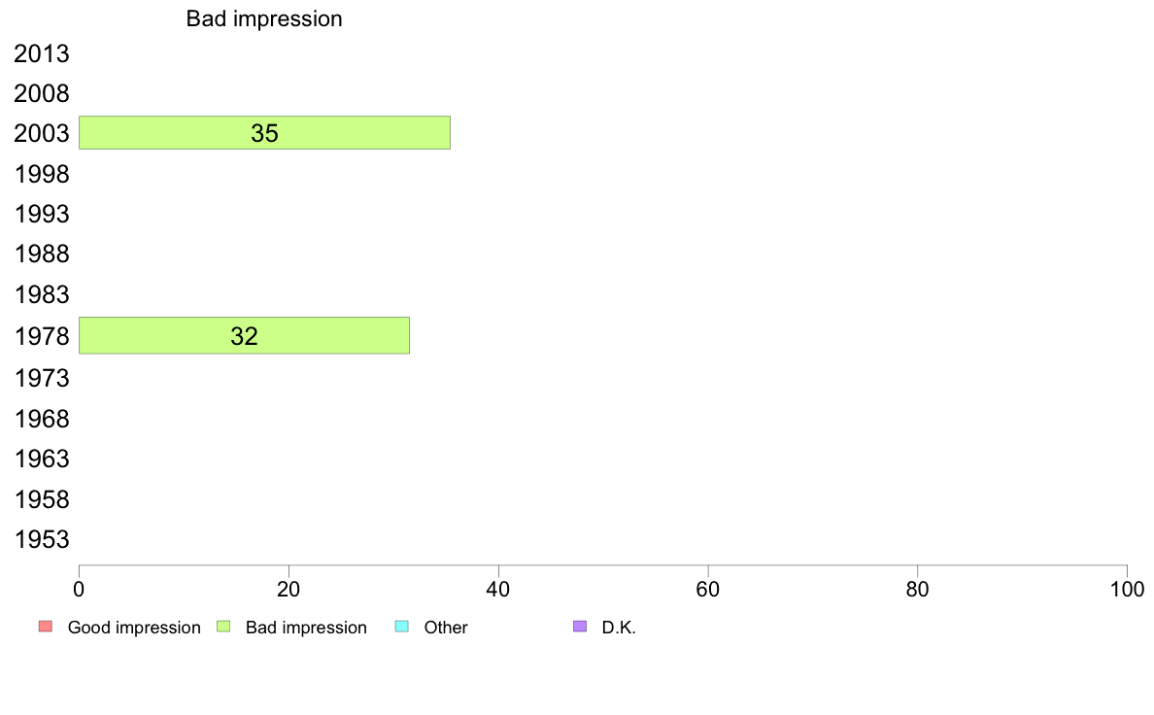The height and width of the screenshot is (715, 1154).
Task: Click the Bad impression chart title
Action: pyautogui.click(x=264, y=18)
